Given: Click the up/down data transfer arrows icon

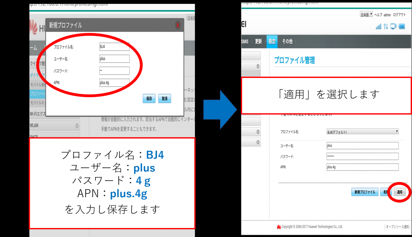Looking at the screenshot, I should click(386, 27).
